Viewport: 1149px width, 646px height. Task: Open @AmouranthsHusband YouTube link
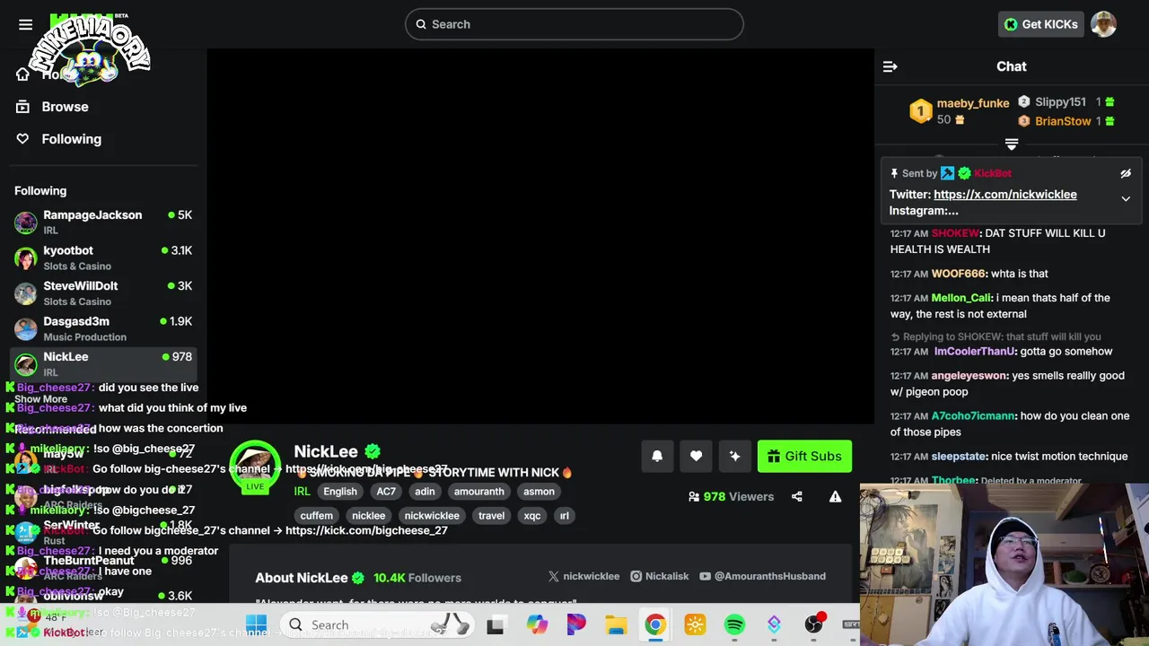pos(762,576)
